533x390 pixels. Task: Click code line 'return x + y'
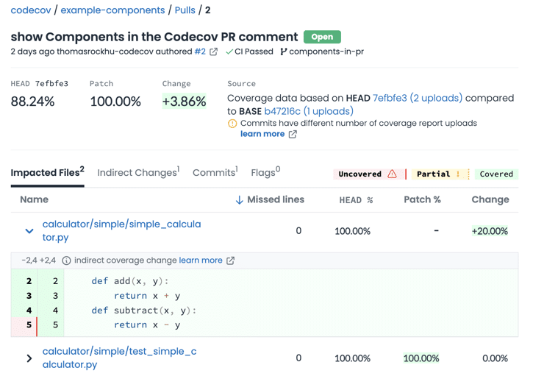147,296
